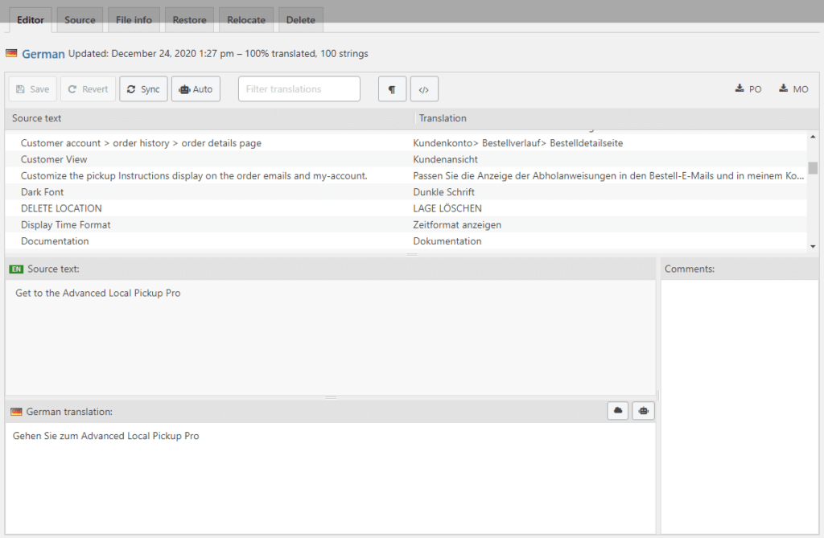Click the cloud suggest icon above translation
Image resolution: width=824 pixels, height=538 pixels.
click(618, 411)
